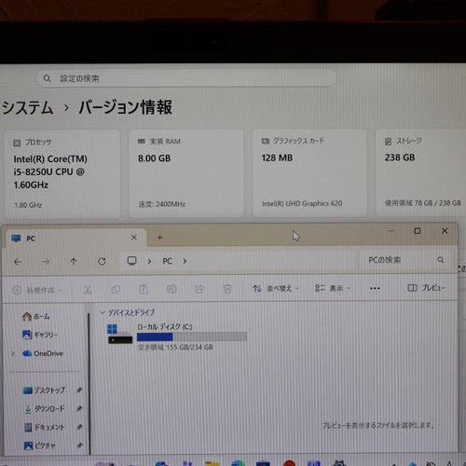Click the Explorer search magnifier icon

(x=441, y=259)
